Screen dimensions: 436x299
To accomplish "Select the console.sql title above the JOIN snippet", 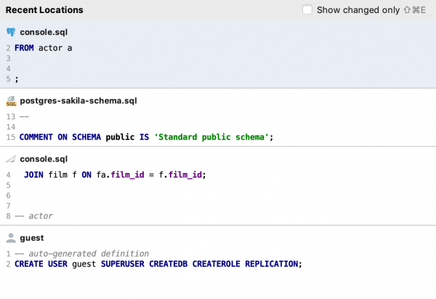I will coord(44,159).
